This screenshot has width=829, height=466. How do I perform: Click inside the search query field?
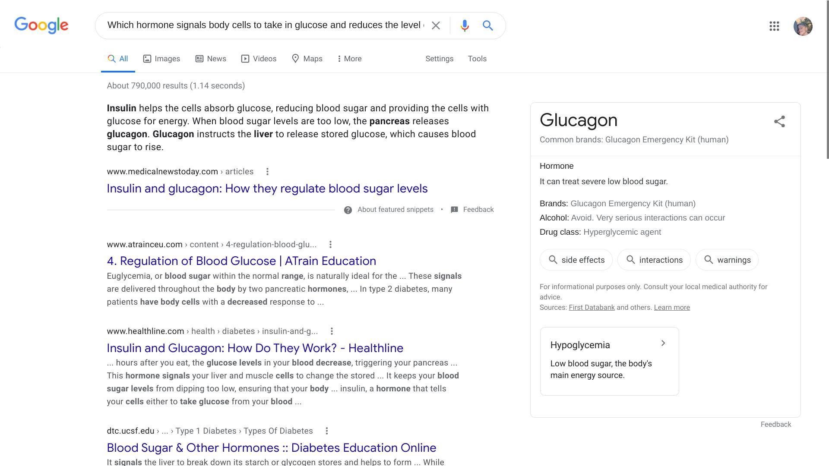coord(263,25)
